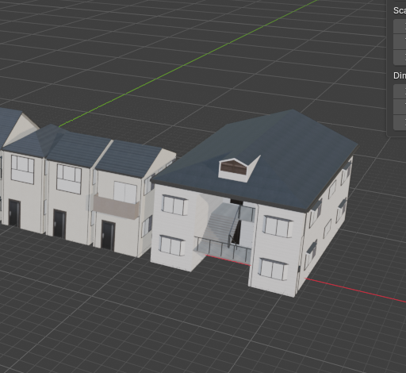This screenshot has width=406, height=373.
Task: Click the third Dimensions field in the sidebar
Action: [400, 122]
